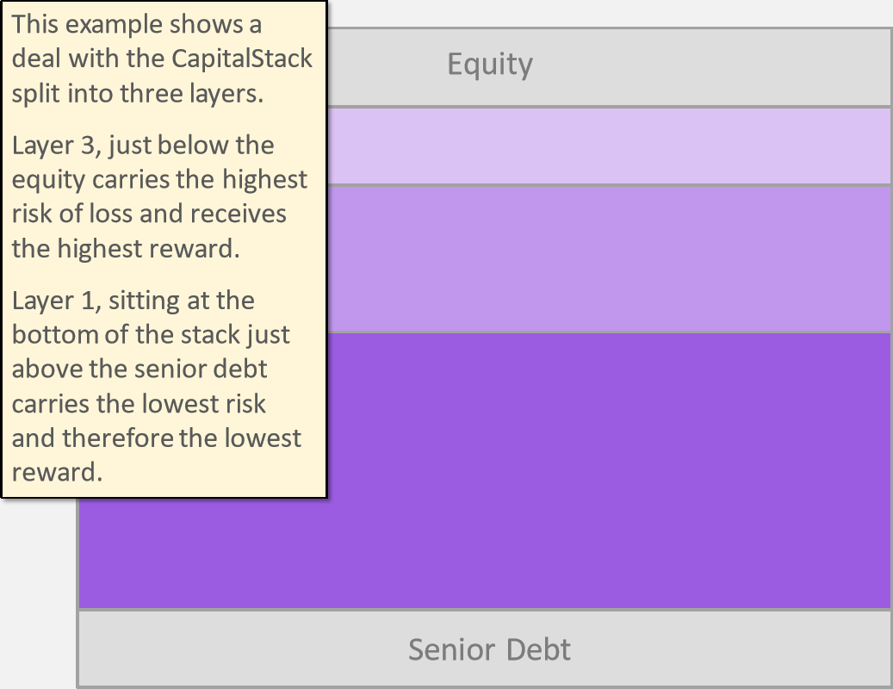Click the phrase "highest reward." in the note
The width and height of the screenshot is (893, 689).
click(149, 249)
